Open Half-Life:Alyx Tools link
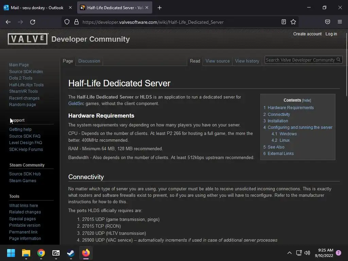This screenshot has width=348, height=261. click(x=26, y=85)
